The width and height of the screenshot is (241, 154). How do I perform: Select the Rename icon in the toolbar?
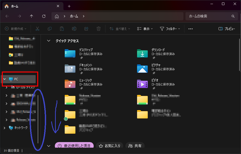[74, 28]
